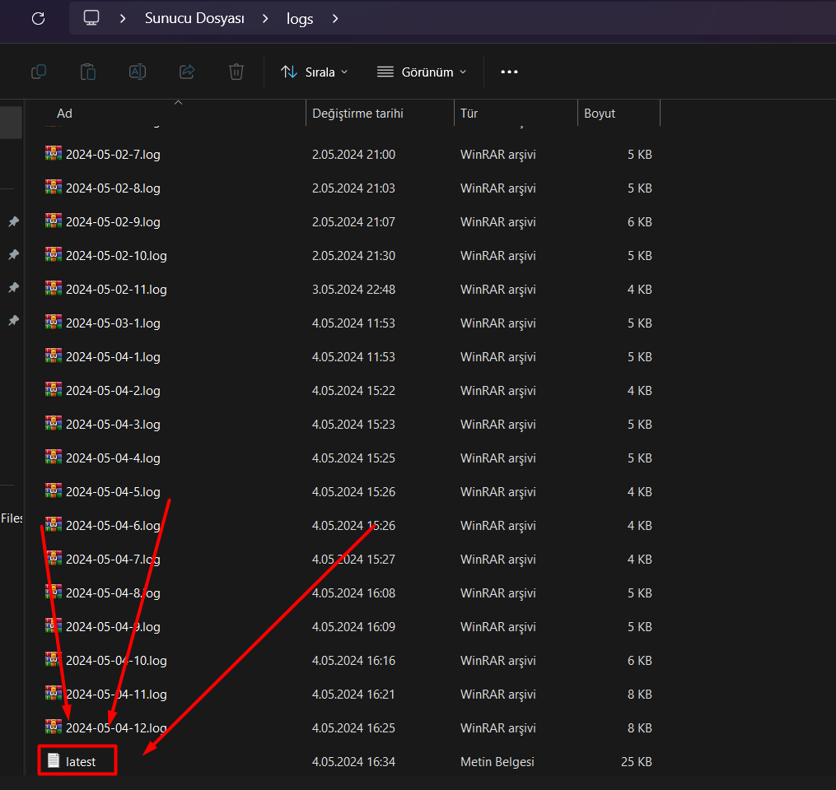836x790 pixels.
Task: Click the WinRAR icon of 2024-05-02-10.log
Action: tap(54, 254)
